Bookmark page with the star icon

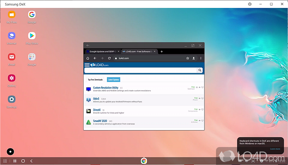(188, 58)
